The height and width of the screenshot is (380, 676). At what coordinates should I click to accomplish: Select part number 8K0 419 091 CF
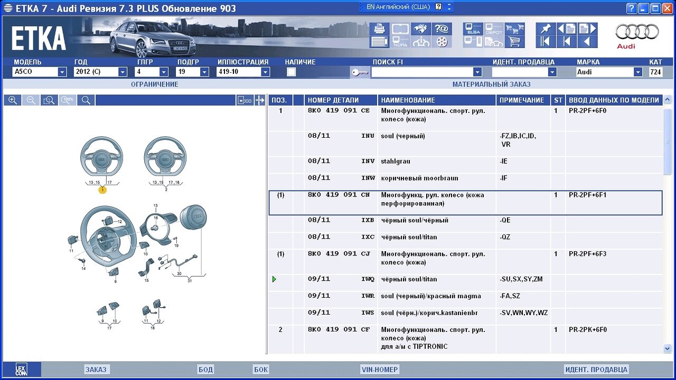[x=339, y=330]
